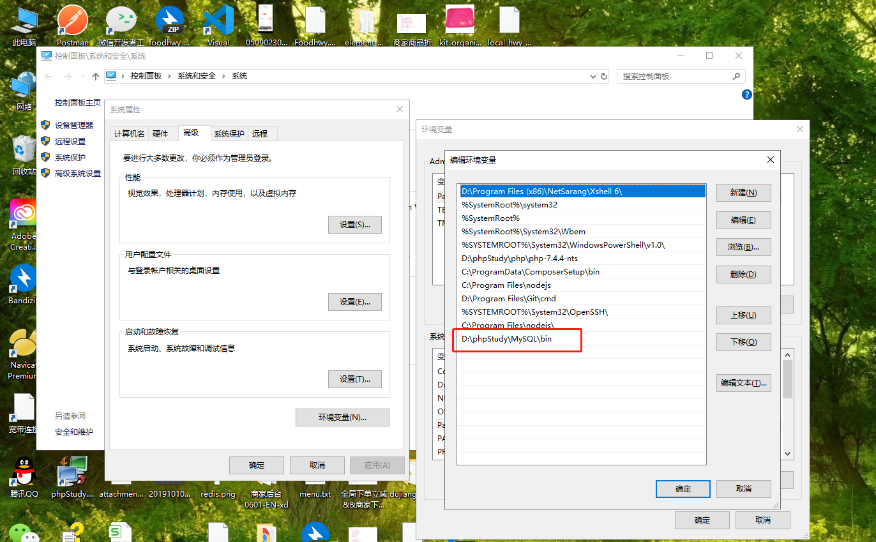Launch the Navicat Premium shortcut
The width and height of the screenshot is (876, 542).
pos(24,354)
